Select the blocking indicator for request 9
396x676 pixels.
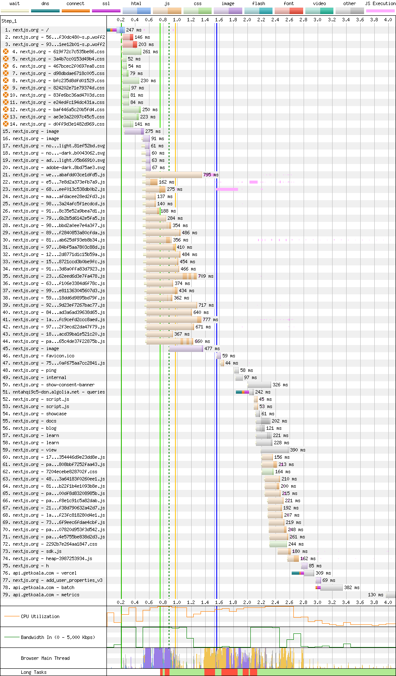6,88
